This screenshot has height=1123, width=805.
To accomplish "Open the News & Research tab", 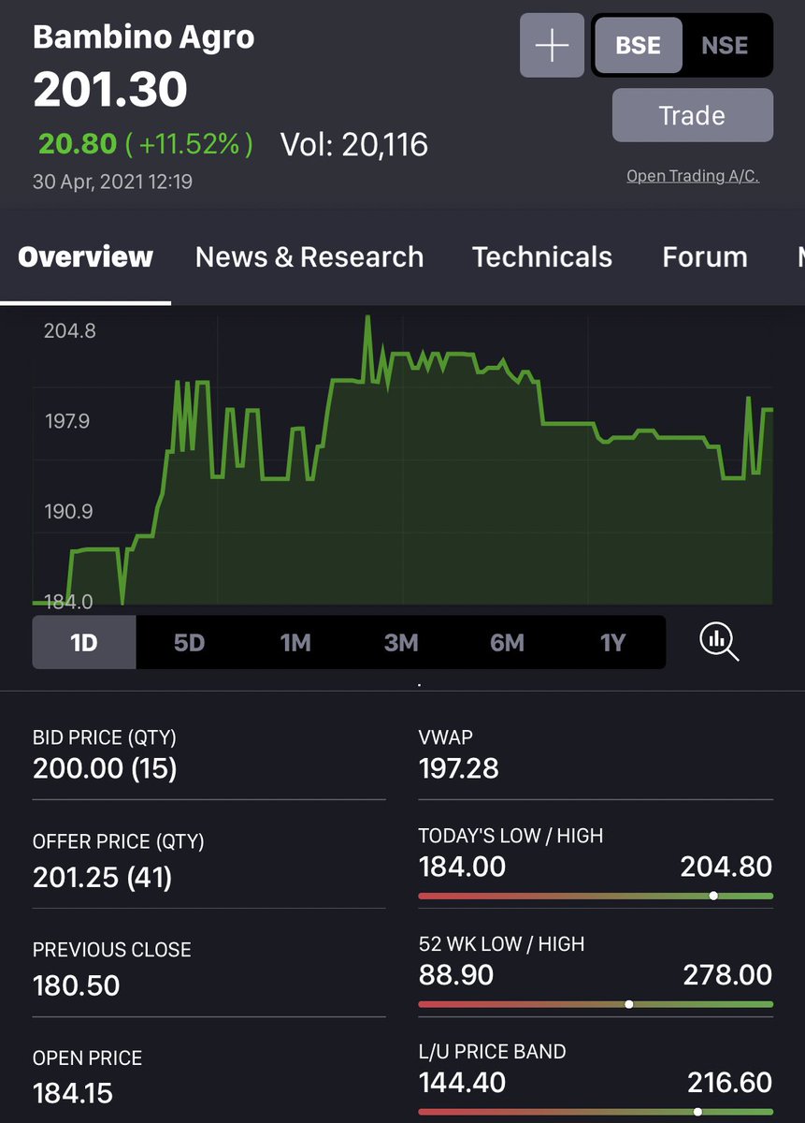I will 309,257.
